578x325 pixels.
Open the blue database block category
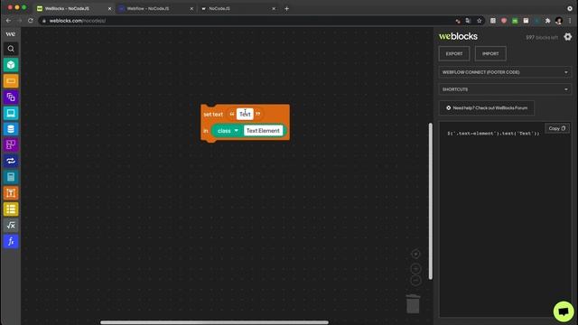[11, 129]
